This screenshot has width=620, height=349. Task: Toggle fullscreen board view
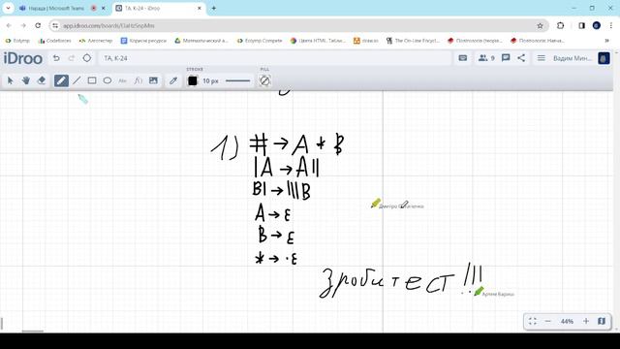[x=533, y=321]
